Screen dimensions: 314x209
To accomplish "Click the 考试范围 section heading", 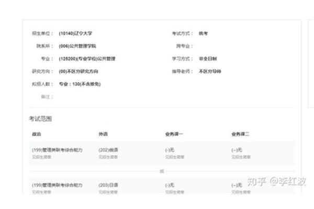I will click(40, 119).
